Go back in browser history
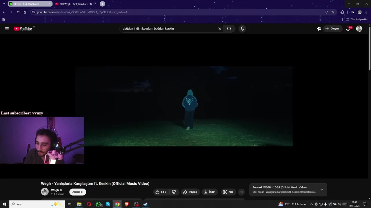This screenshot has height=208, width=371. pyautogui.click(x=4, y=12)
